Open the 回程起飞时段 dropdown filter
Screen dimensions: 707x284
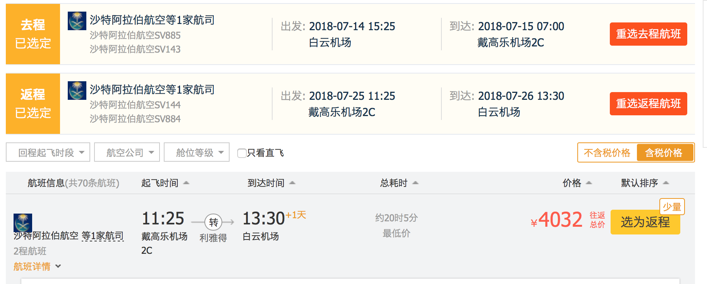pyautogui.click(x=48, y=152)
